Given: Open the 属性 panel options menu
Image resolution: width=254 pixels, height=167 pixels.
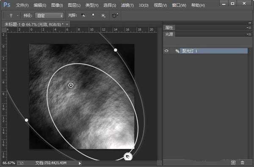Looking at the screenshot, I should tap(248, 28).
